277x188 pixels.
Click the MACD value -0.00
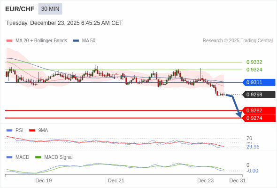252,171
